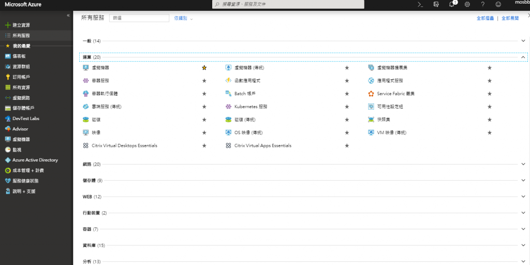Click the help question mark icon
The height and width of the screenshot is (265, 530).
[483, 4]
